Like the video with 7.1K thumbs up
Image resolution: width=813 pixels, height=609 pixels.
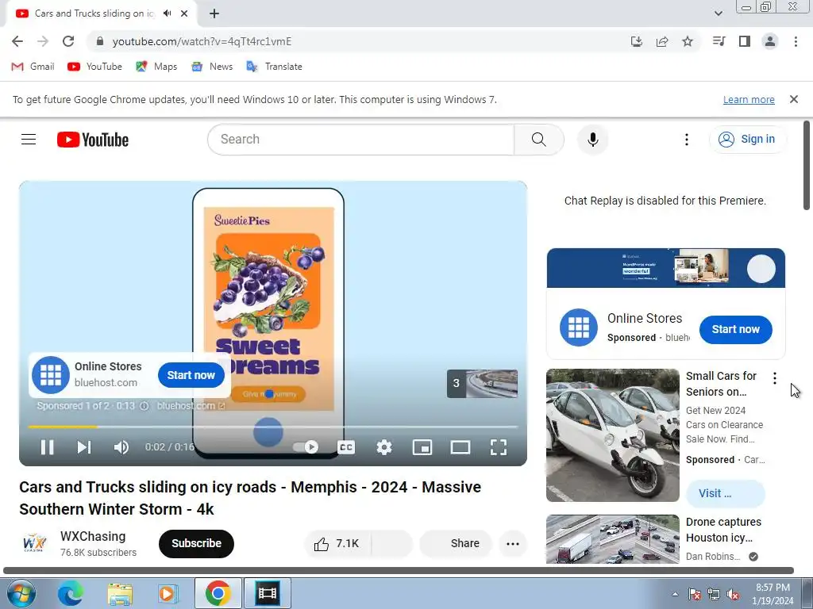point(337,543)
